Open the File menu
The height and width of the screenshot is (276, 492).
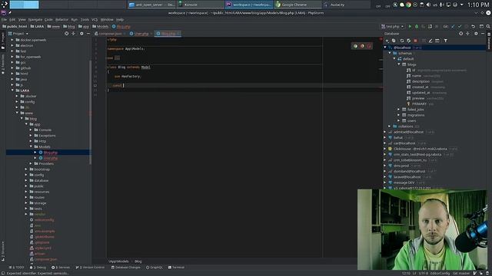(4, 20)
